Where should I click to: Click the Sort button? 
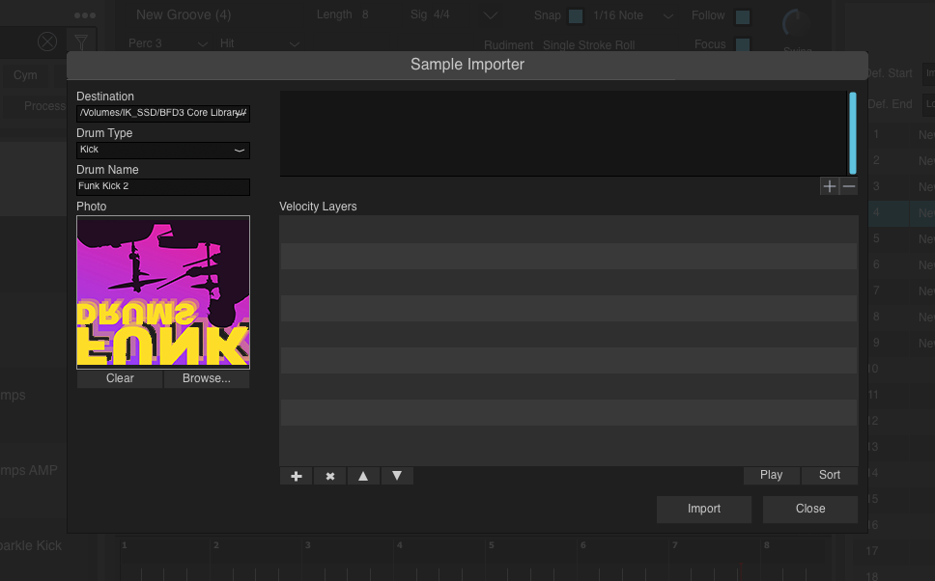point(829,475)
